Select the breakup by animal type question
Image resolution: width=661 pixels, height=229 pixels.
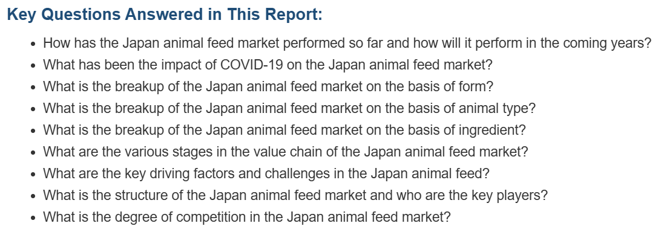tap(289, 109)
